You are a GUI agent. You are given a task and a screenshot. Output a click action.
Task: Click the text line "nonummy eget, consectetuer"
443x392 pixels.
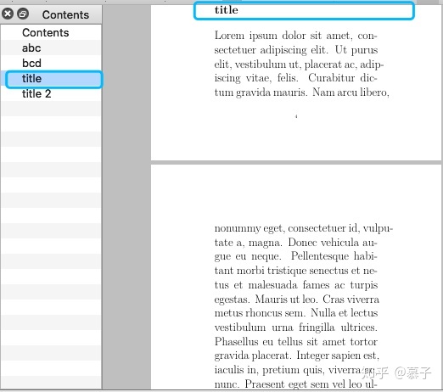[304, 228]
